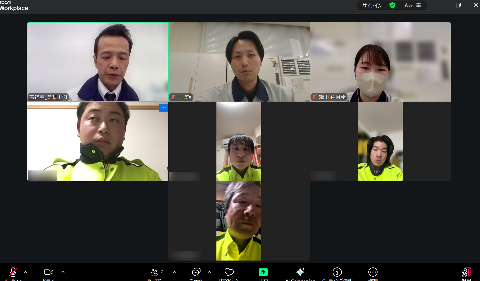480x281 pixels.
Task: Click the サインイン sign-in button
Action: 372,5
